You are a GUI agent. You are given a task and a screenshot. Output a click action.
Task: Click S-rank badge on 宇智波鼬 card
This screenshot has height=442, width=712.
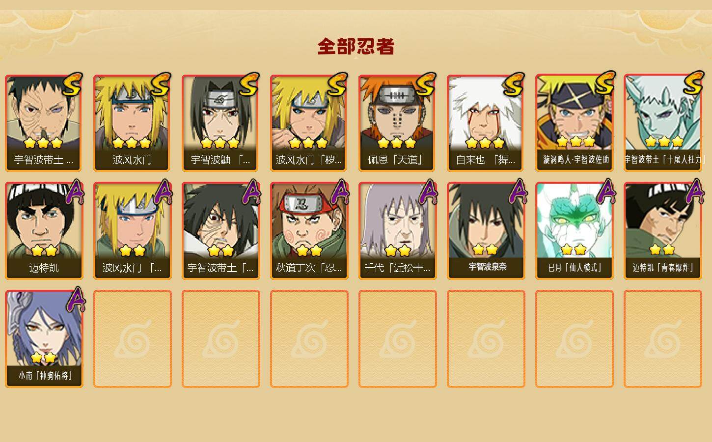click(249, 84)
